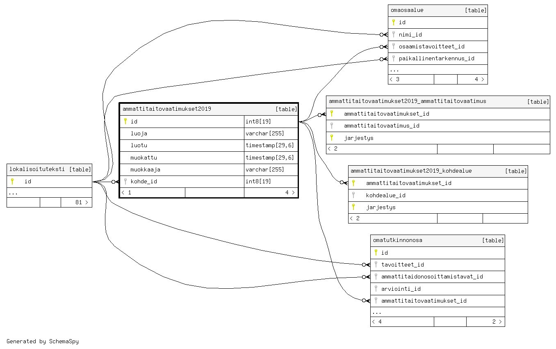Select the lokalisoituteksti table name
556x349 pixels.
[37, 169]
